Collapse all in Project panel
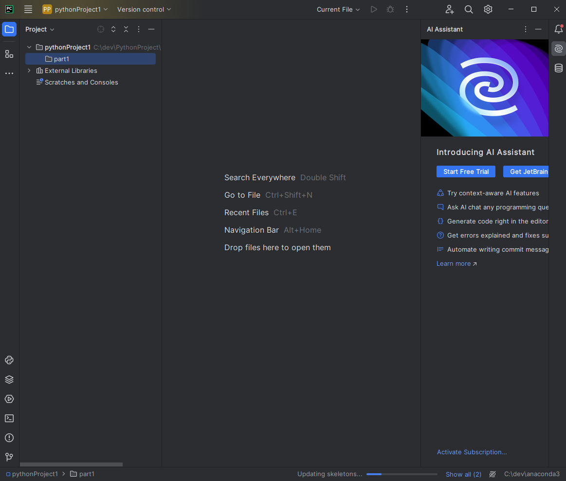This screenshot has width=566, height=481. click(x=126, y=29)
